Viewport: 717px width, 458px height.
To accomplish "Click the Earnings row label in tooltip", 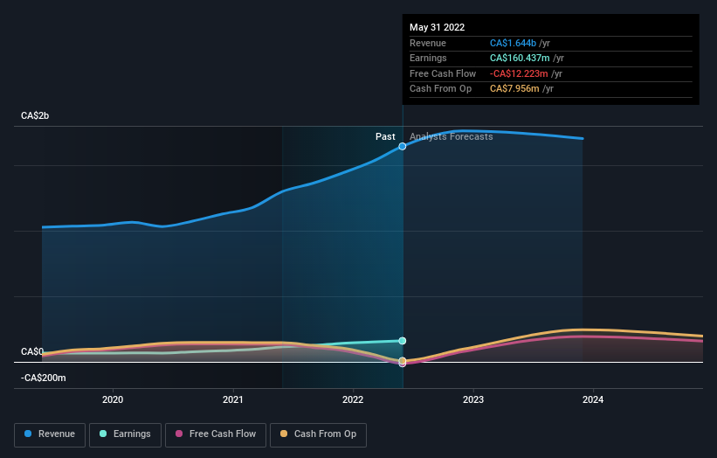I will click(x=428, y=58).
